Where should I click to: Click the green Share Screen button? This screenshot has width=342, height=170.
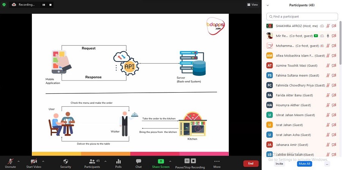(161, 163)
